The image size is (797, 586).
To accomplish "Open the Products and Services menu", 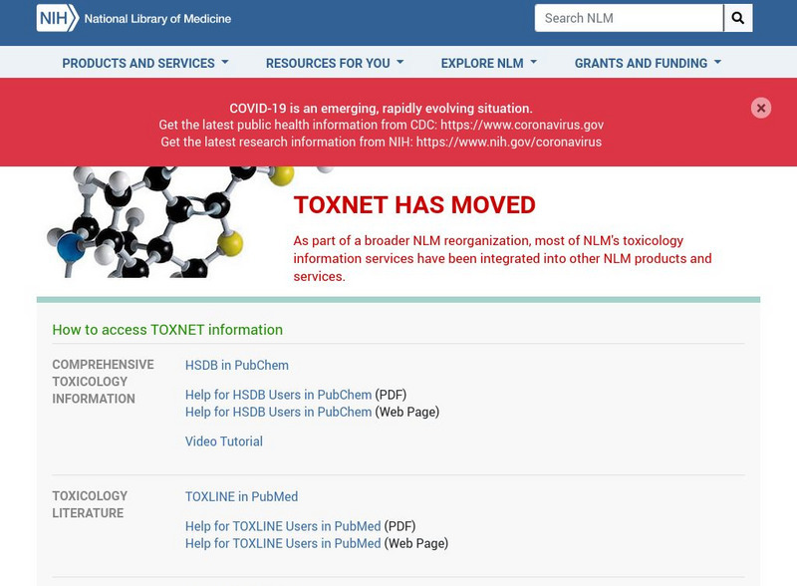I will [145, 63].
